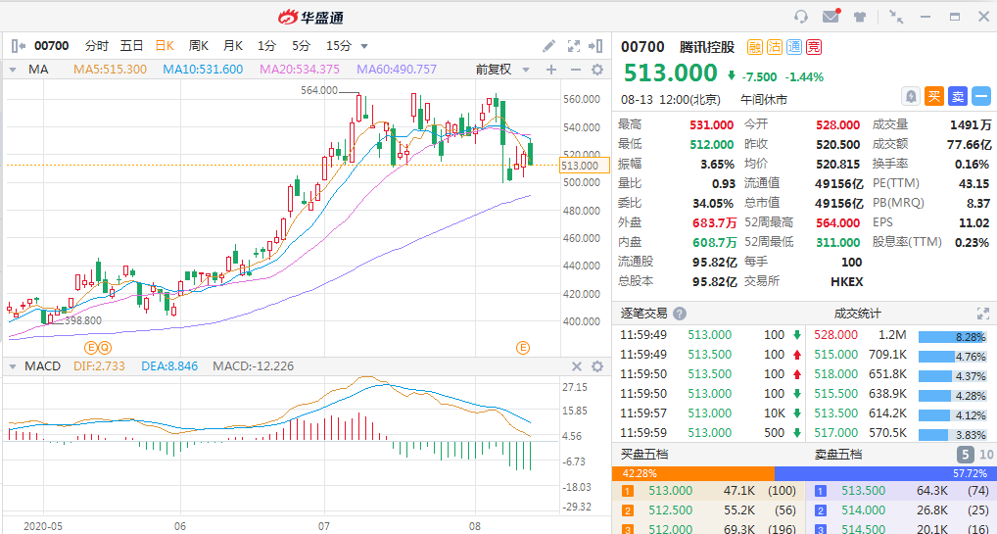Show 5-level order book depth
The image size is (997, 534).
tap(966, 455)
